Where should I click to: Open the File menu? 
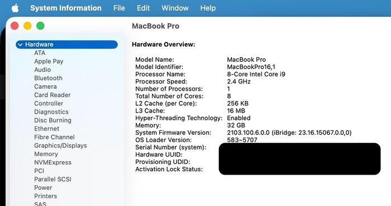[119, 8]
